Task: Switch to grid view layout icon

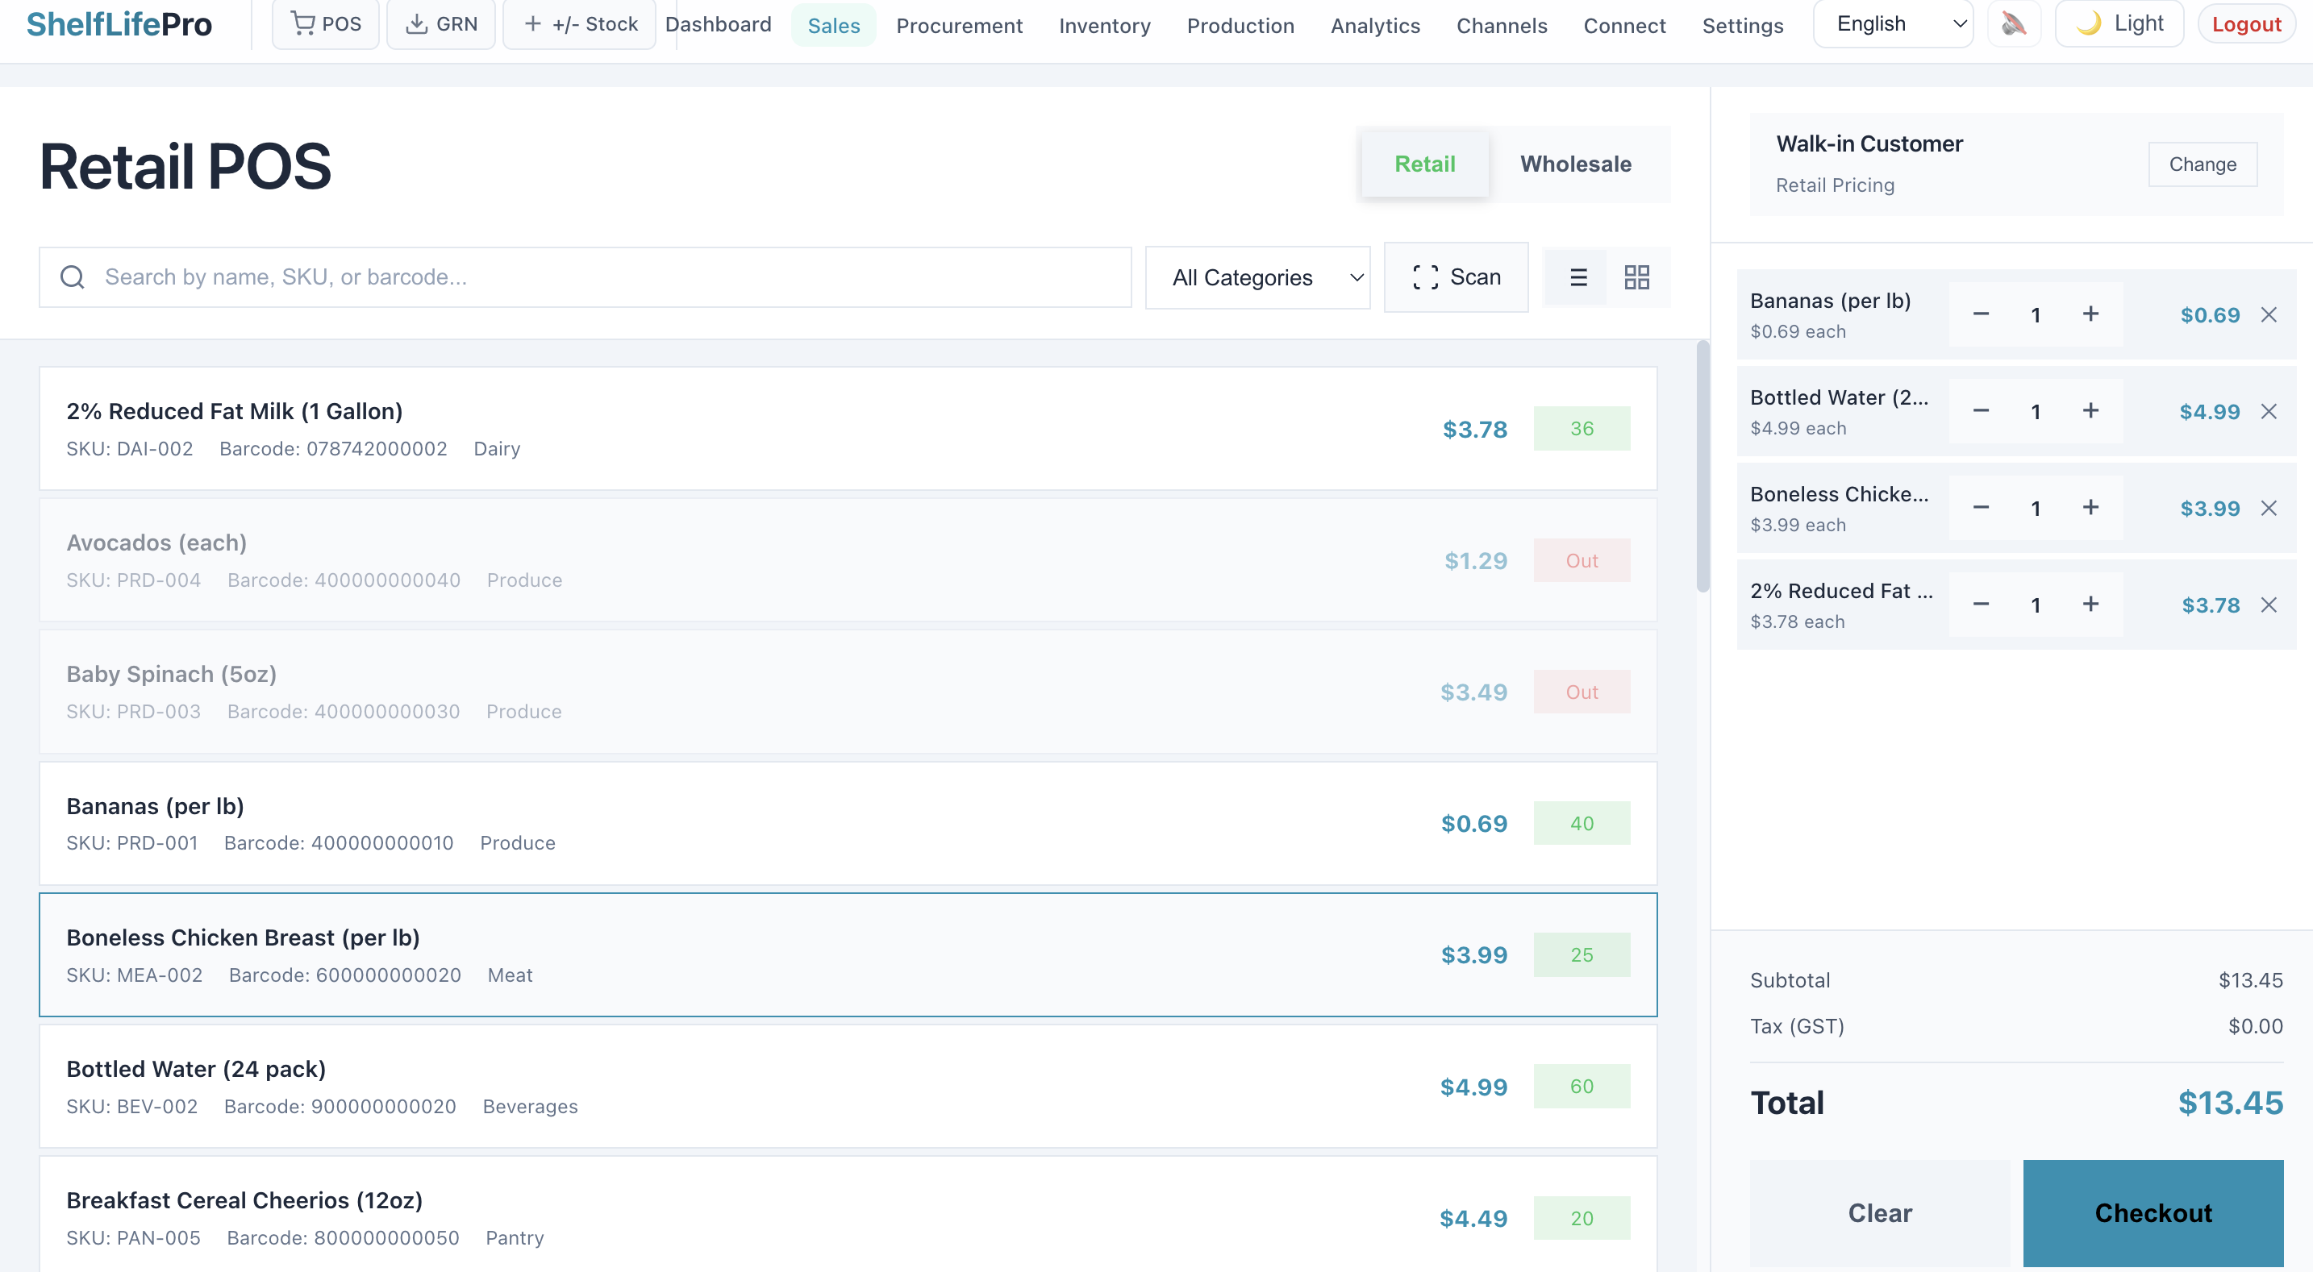Action: pos(1636,277)
